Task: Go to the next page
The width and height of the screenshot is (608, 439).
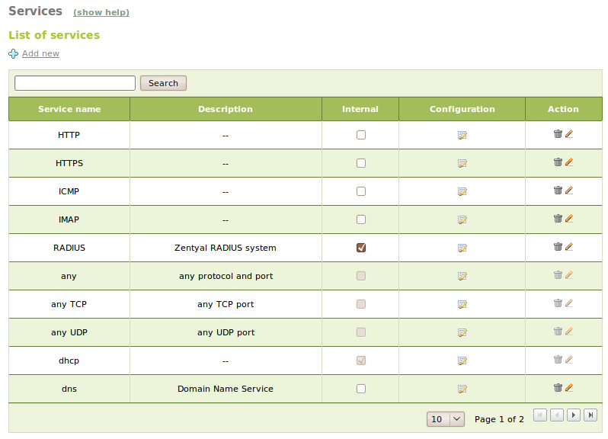Action: pos(574,415)
